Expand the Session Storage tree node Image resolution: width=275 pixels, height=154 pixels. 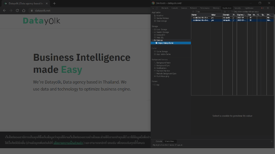pyautogui.click(x=153, y=32)
